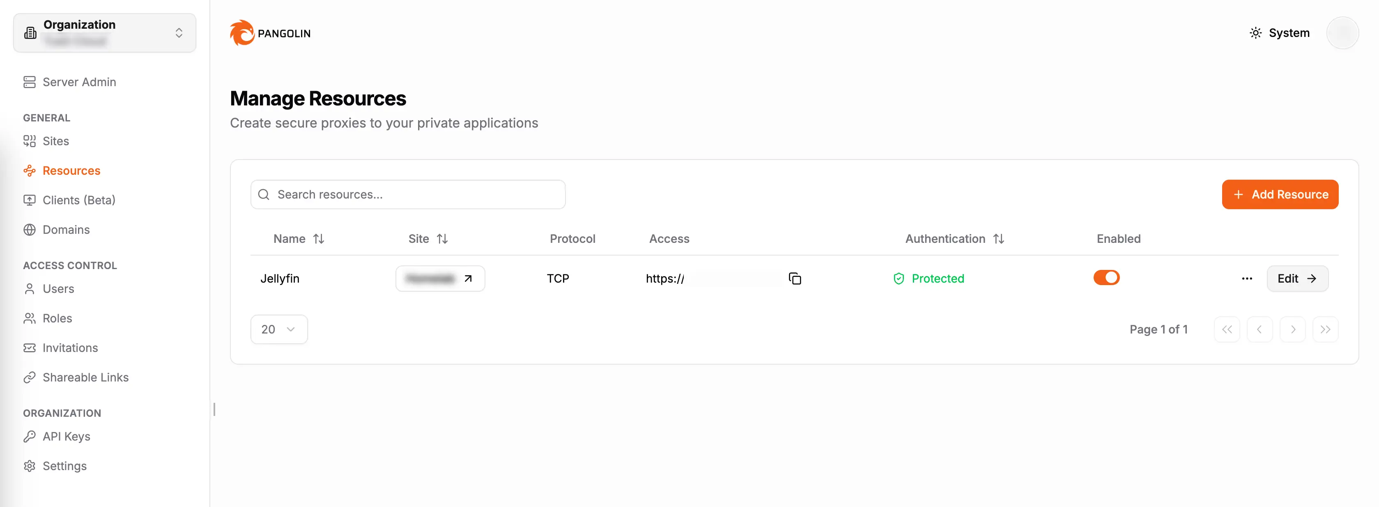Click the Add Resource button
Image resolution: width=1379 pixels, height=507 pixels.
pos(1280,194)
